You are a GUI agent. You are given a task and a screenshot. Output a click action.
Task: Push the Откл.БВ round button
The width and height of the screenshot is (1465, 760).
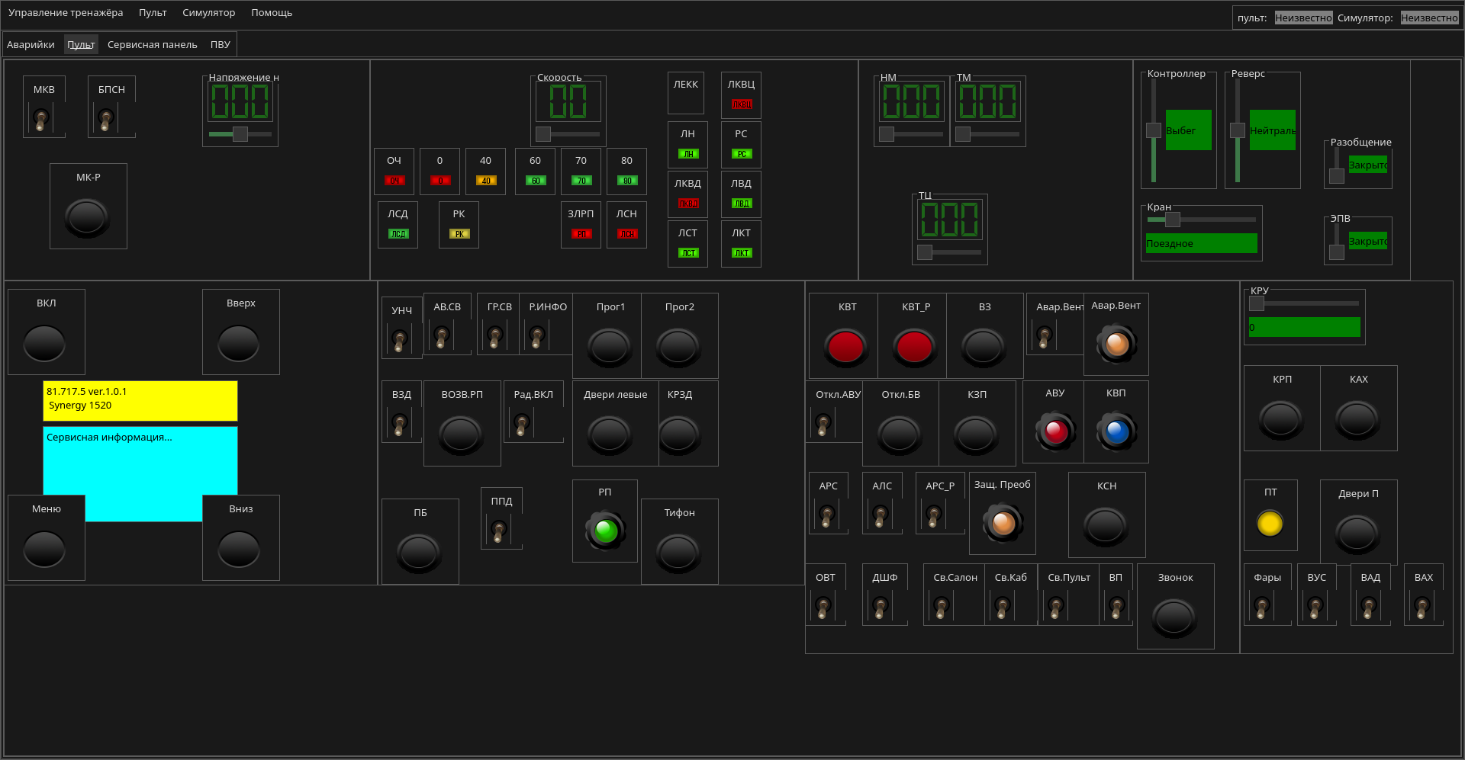pos(899,435)
